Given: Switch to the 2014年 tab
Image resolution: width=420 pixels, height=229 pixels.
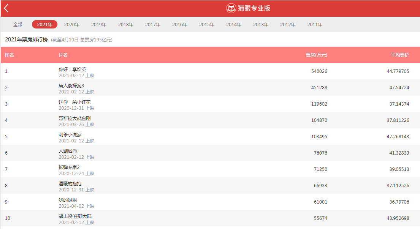Looking at the screenshot, I should [234, 24].
